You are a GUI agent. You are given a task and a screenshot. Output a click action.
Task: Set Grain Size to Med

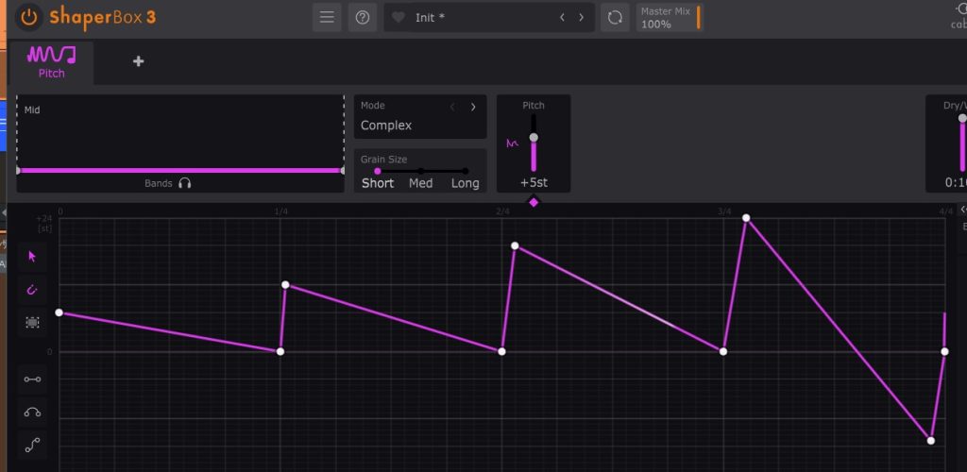420,183
